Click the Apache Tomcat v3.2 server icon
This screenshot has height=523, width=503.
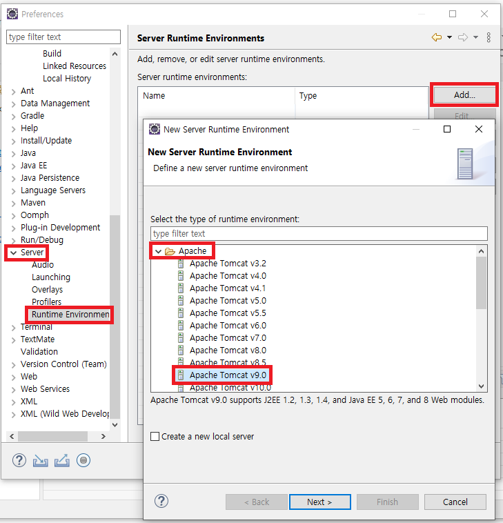181,264
